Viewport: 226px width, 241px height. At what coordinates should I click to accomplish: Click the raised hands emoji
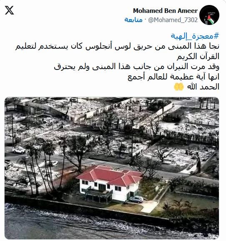pyautogui.click(x=179, y=87)
